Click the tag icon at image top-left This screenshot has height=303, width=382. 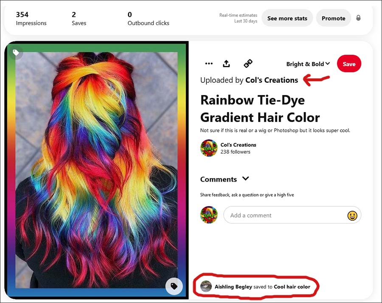pyautogui.click(x=16, y=52)
